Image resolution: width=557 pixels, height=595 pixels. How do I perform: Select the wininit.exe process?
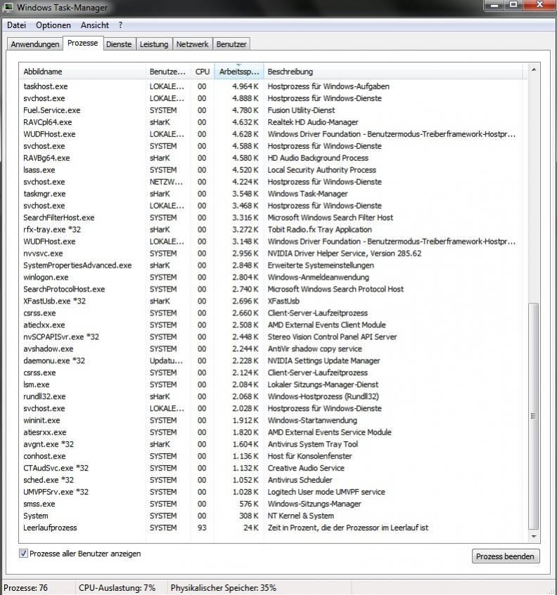click(x=272, y=420)
